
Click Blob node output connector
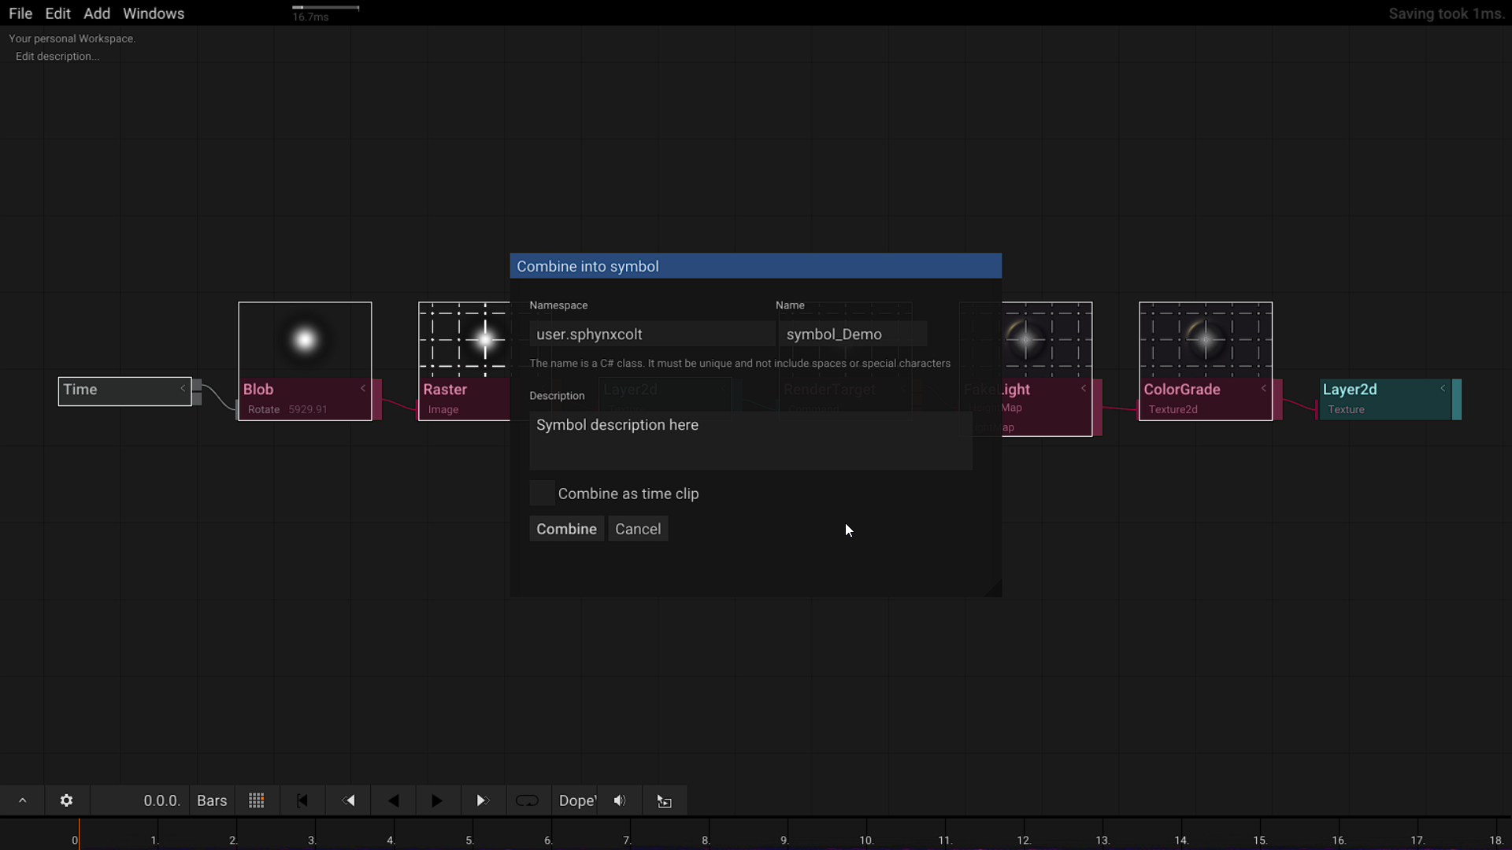point(377,399)
